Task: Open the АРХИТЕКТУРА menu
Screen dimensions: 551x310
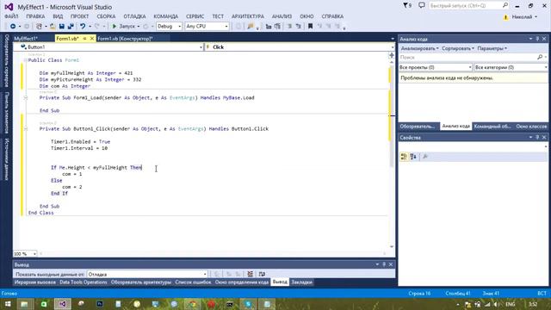Action: click(248, 16)
